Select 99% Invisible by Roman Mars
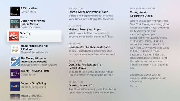180x101 pixels. point(29,10)
